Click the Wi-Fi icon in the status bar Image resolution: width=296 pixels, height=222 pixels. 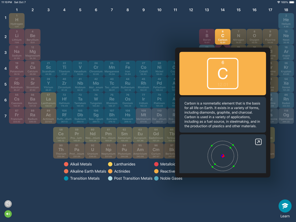click(x=278, y=2)
